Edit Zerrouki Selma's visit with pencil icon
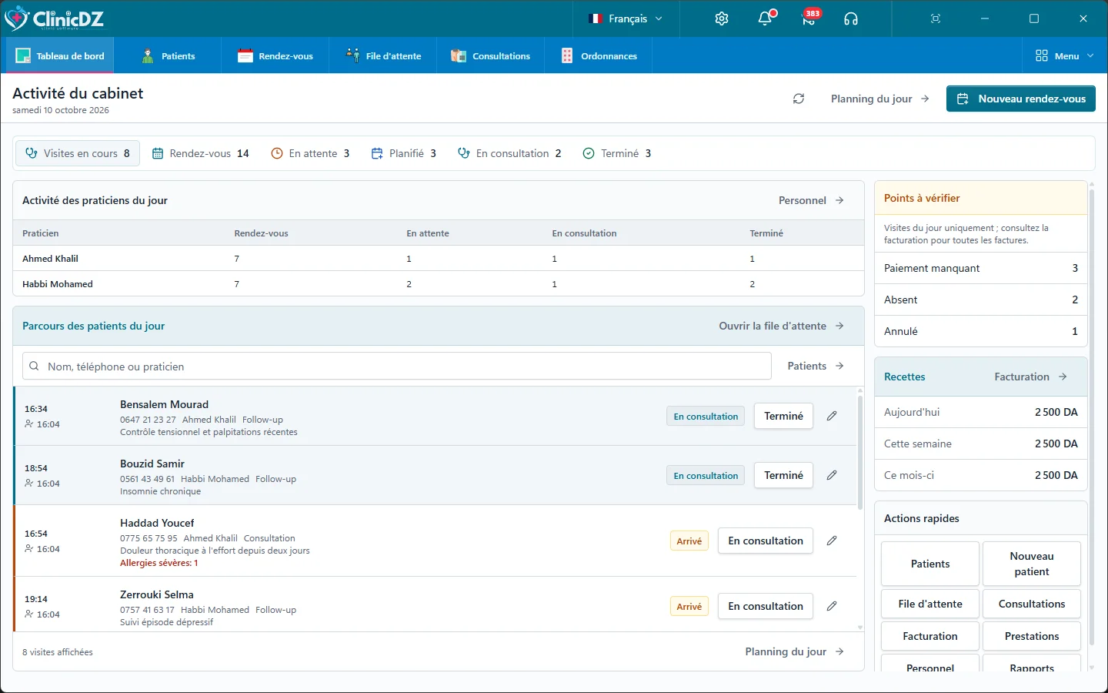 (x=832, y=606)
